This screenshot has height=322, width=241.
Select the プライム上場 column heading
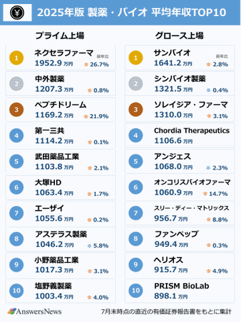tap(60, 36)
